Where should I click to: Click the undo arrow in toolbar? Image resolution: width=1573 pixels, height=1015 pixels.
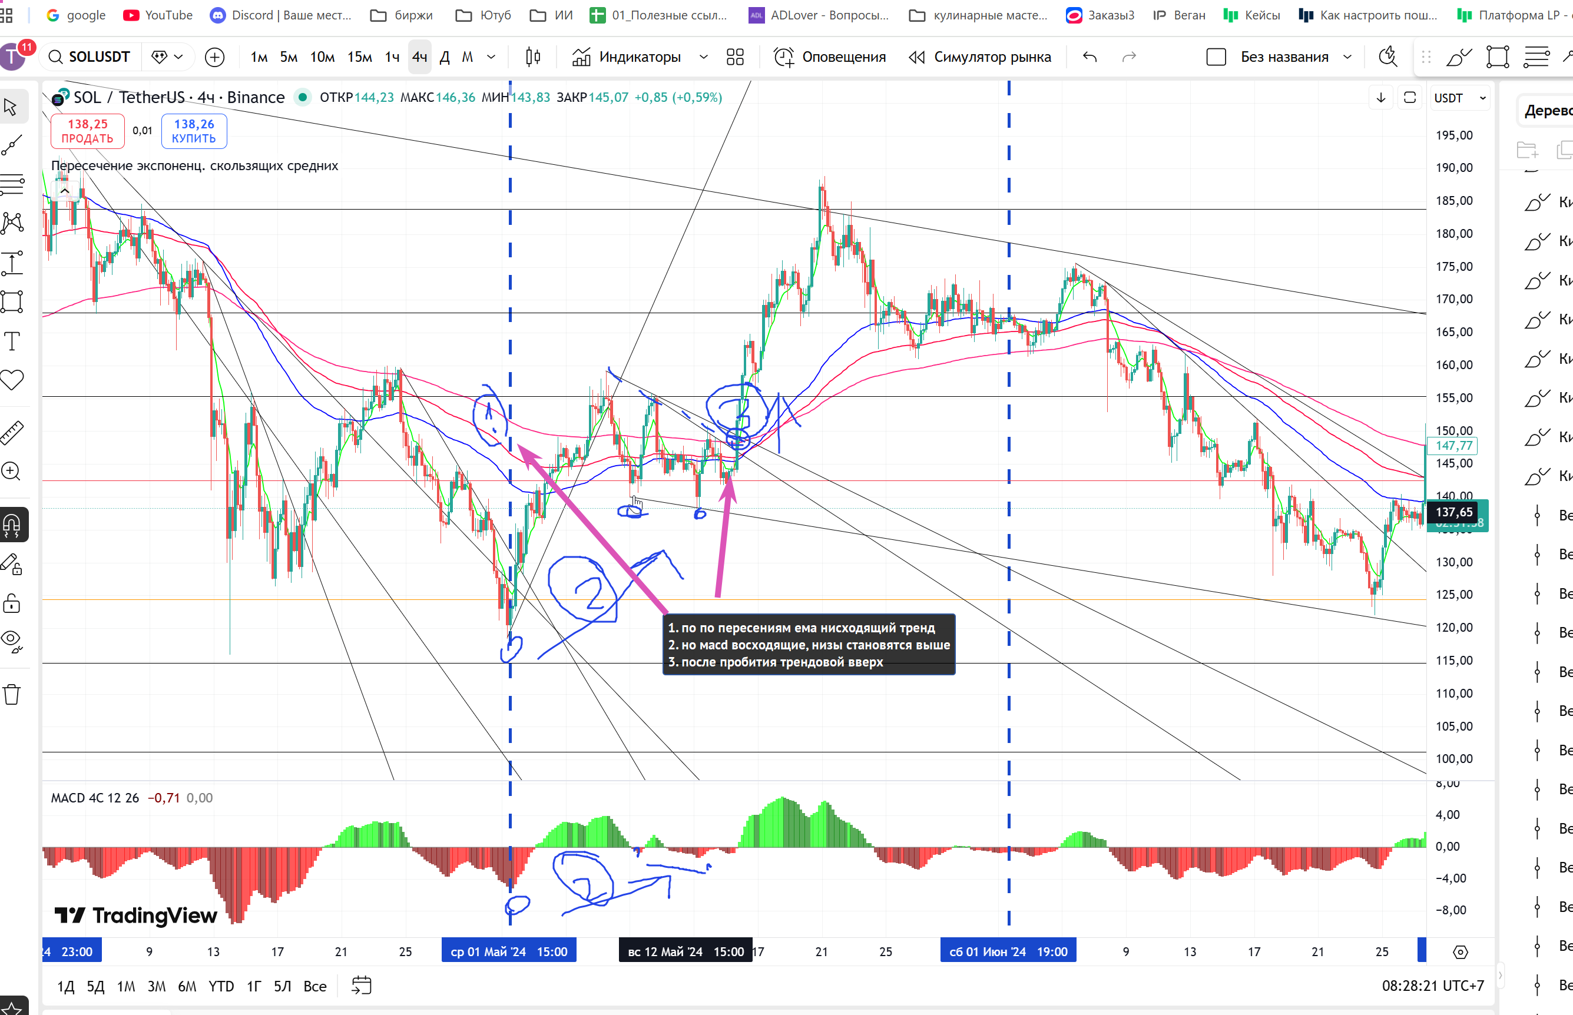1089,57
